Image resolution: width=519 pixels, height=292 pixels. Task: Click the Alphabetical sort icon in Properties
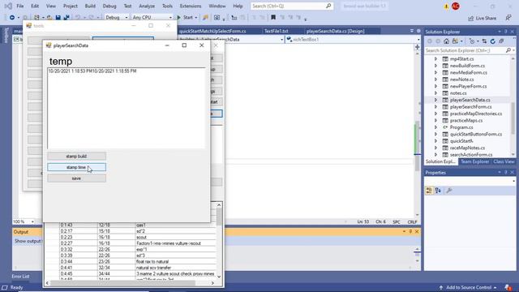(438, 191)
